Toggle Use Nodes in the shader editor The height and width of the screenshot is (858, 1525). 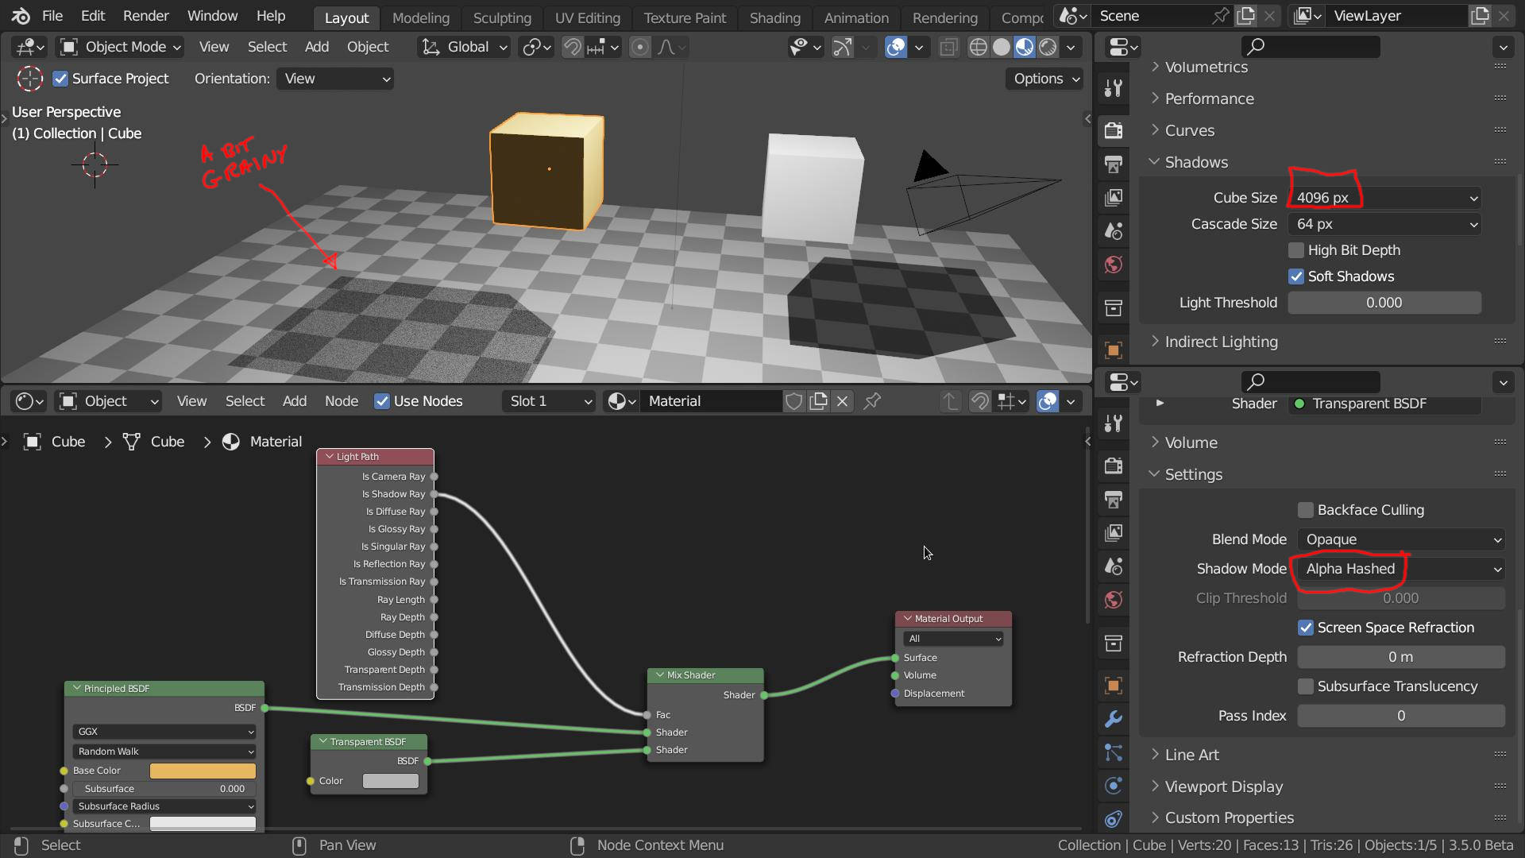click(x=383, y=401)
